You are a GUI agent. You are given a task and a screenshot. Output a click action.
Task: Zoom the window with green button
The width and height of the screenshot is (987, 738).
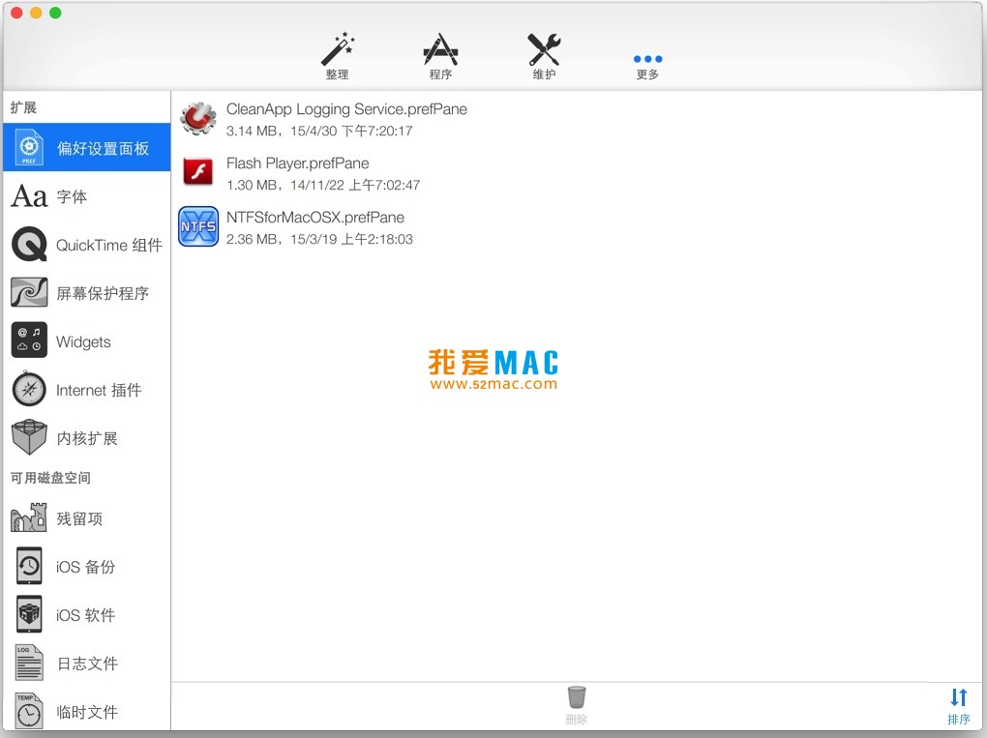[x=55, y=13]
